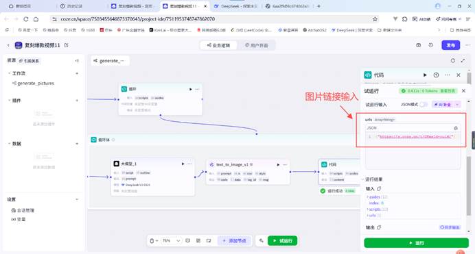Open the debug key icon beside 试运行

point(261,241)
